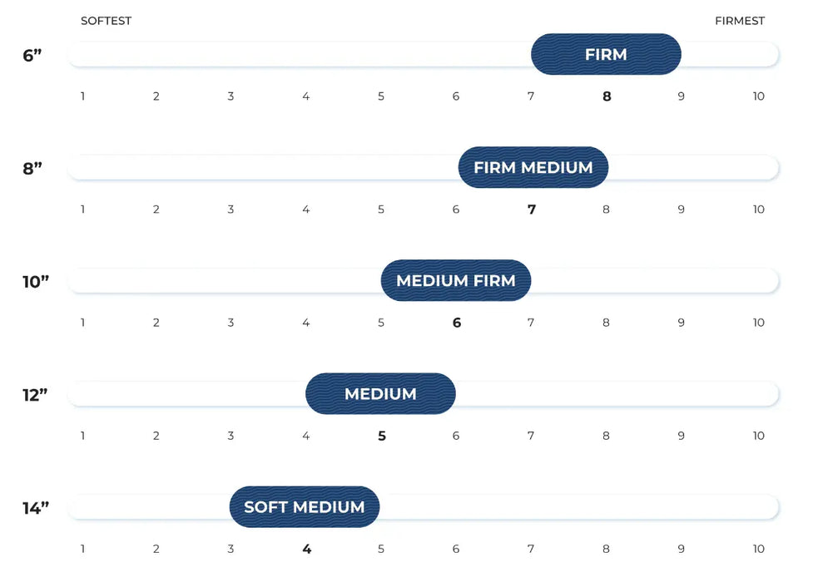Pick bold number 4 on the 14" scale
The height and width of the screenshot is (582, 823).
tap(307, 549)
